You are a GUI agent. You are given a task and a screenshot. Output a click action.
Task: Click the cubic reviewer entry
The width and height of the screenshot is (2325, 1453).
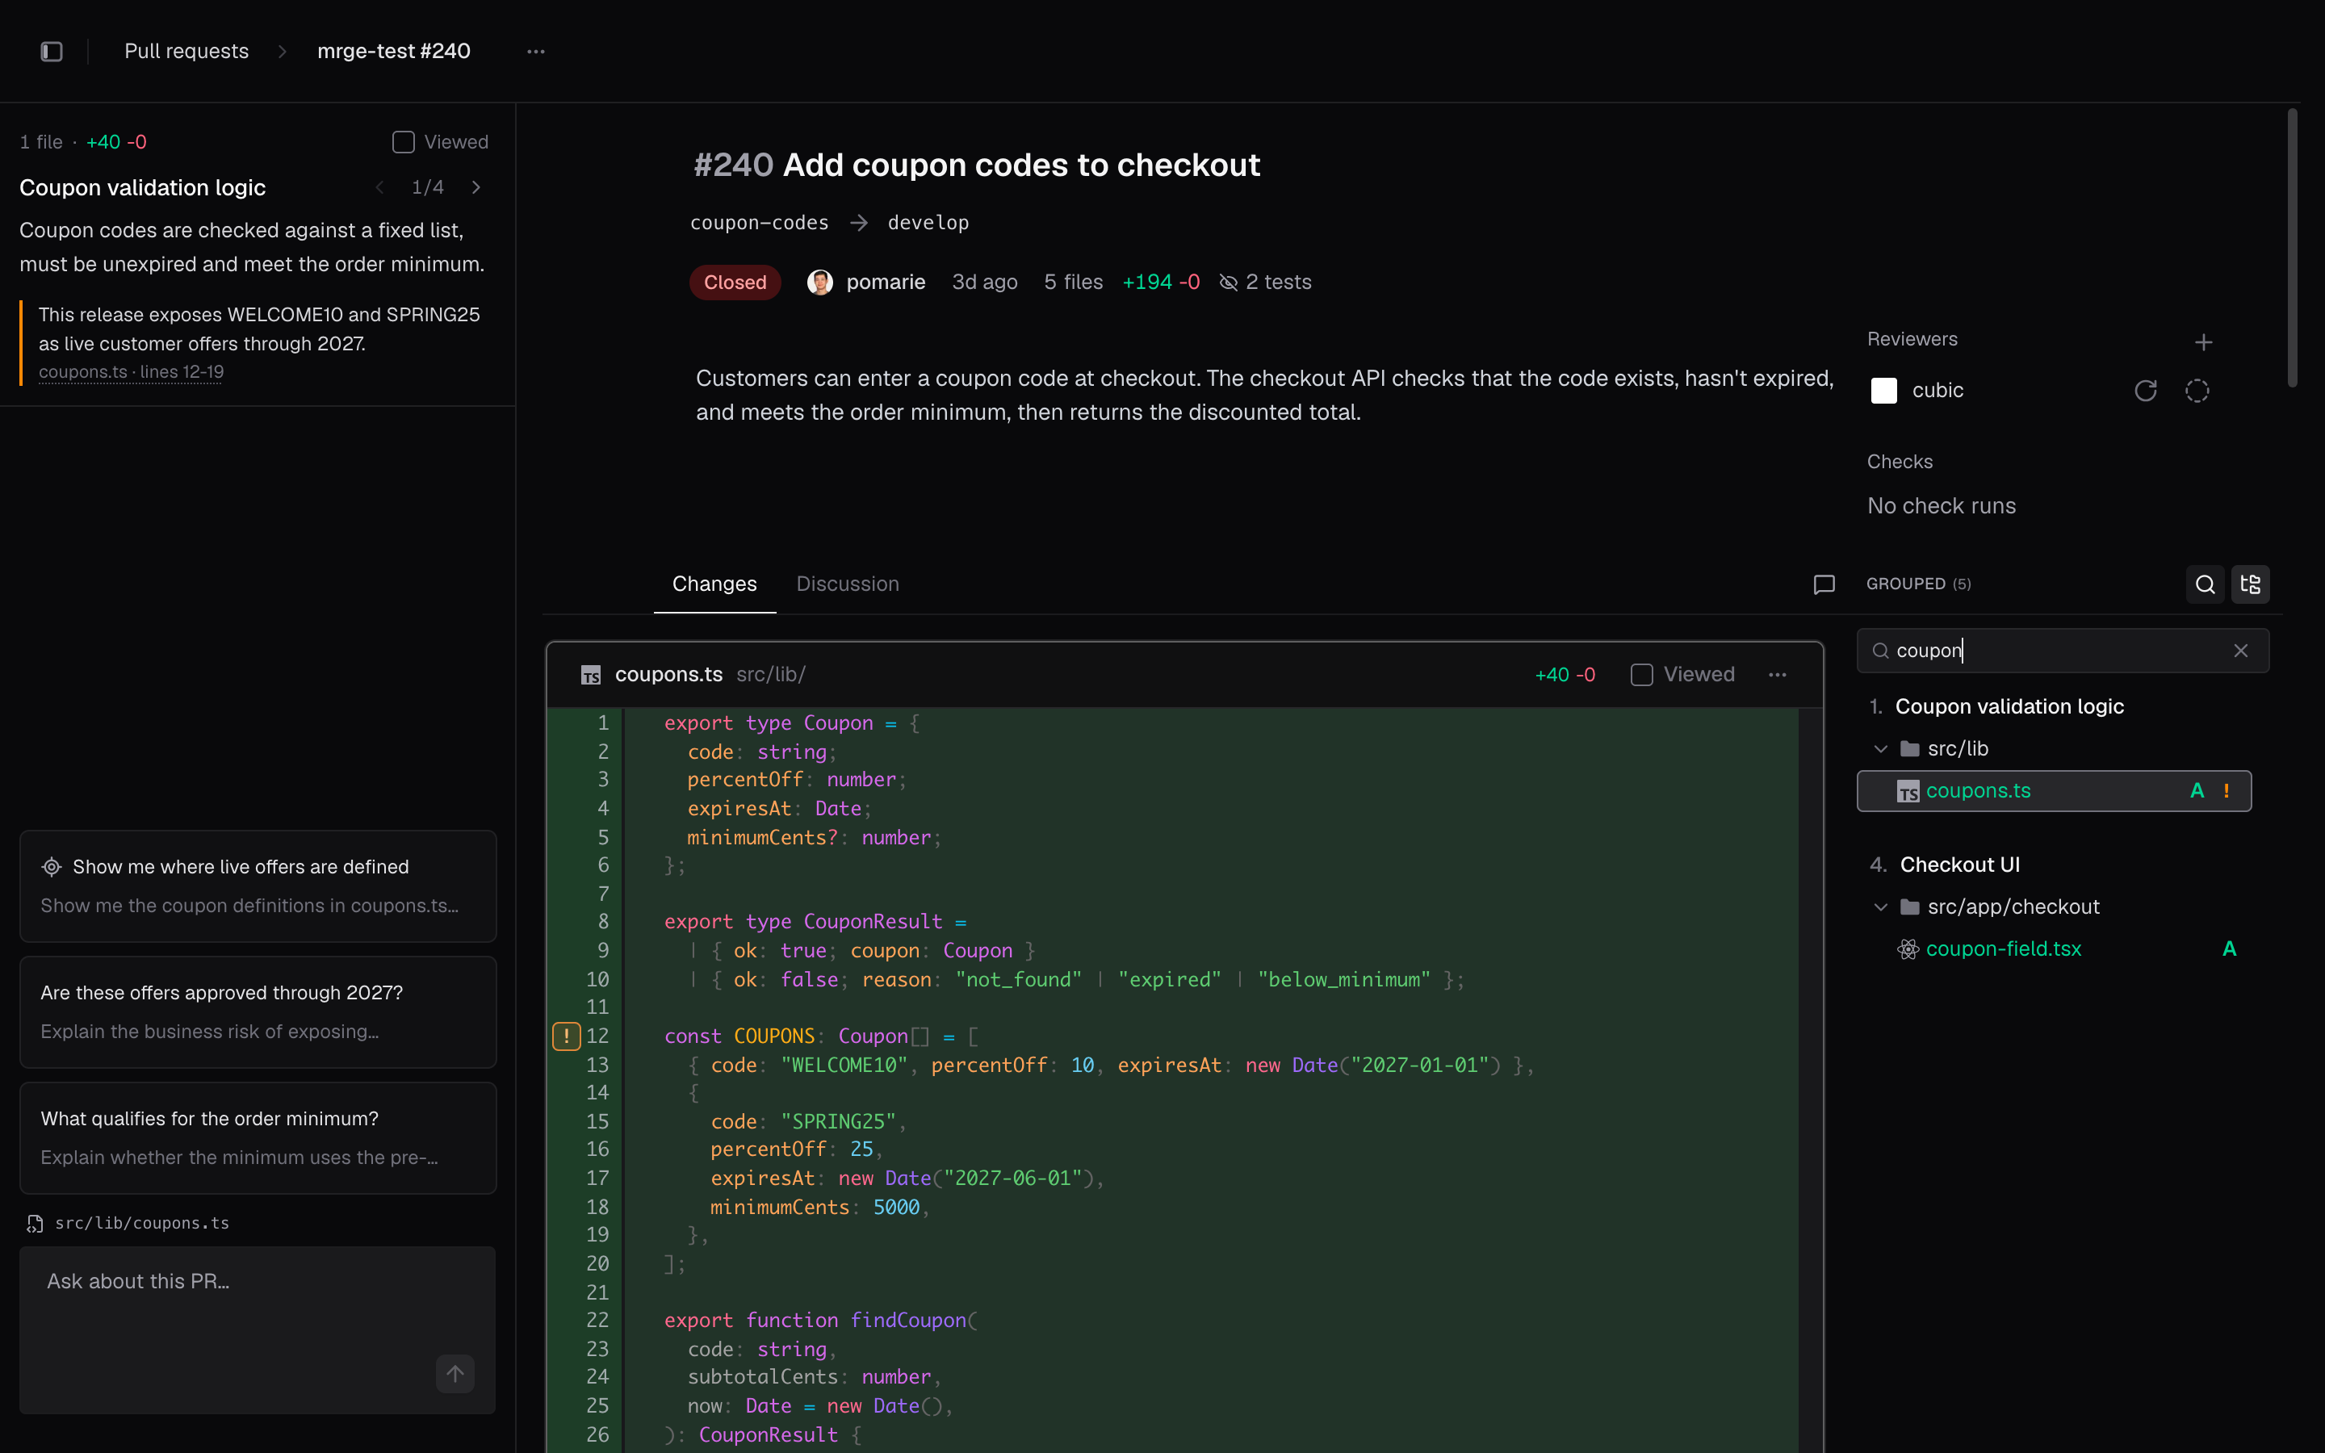1917,390
